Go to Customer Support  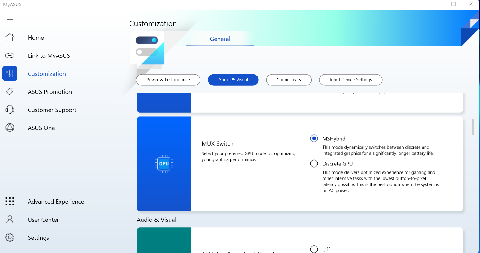pyautogui.click(x=52, y=110)
